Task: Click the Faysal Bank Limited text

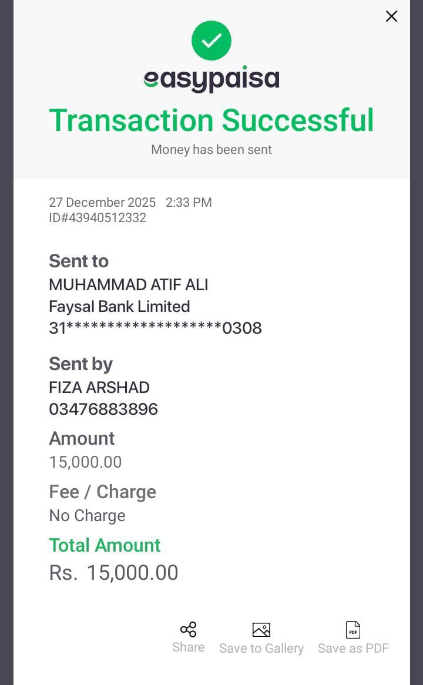Action: point(119,307)
